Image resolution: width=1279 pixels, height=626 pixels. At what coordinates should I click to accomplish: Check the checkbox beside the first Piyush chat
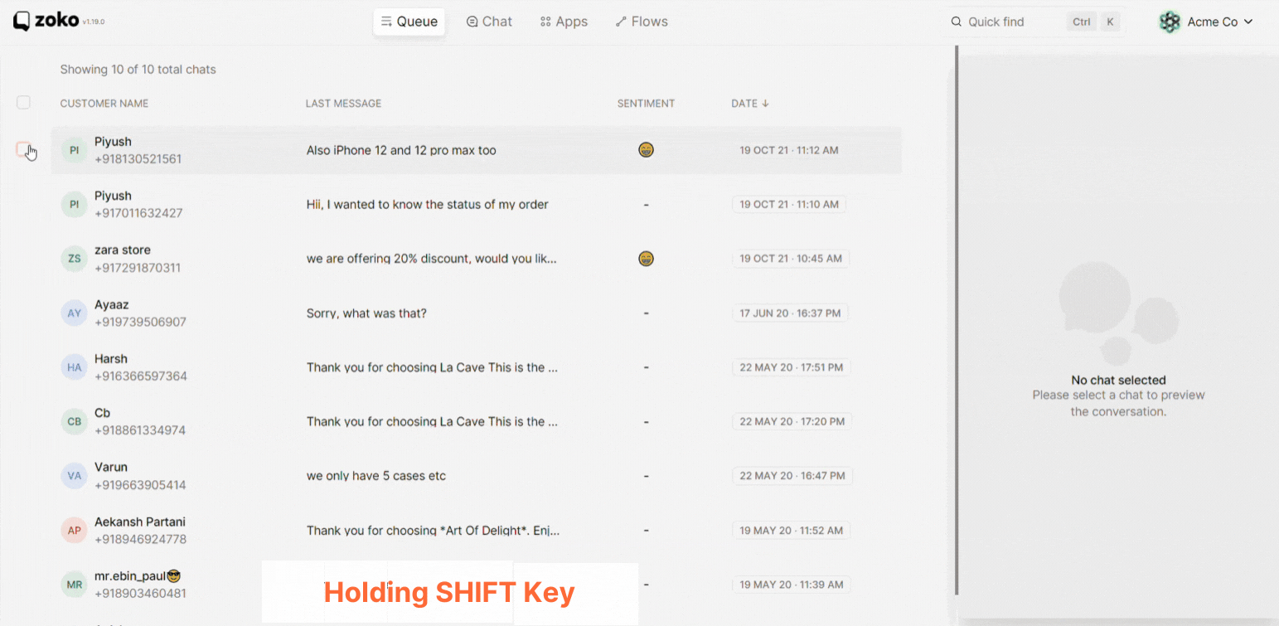click(23, 149)
